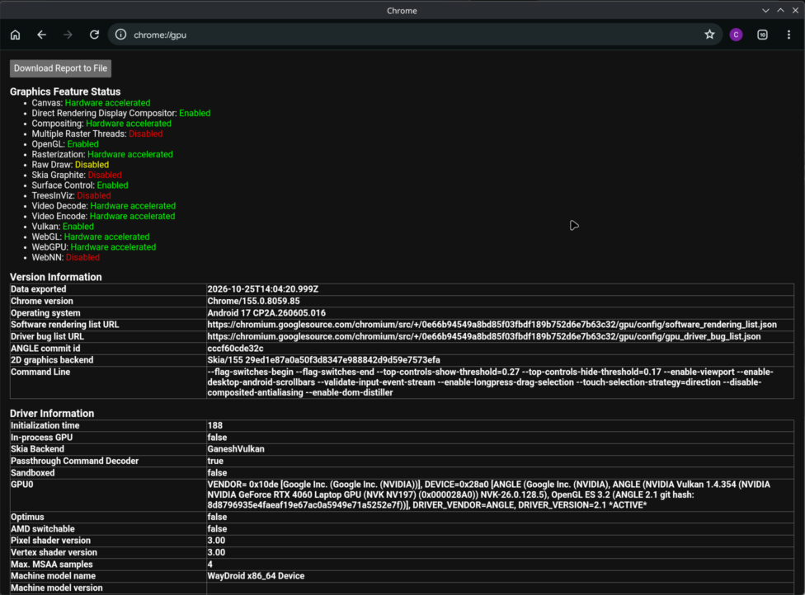Click GaneshVulkan Skia Backend value

236,449
